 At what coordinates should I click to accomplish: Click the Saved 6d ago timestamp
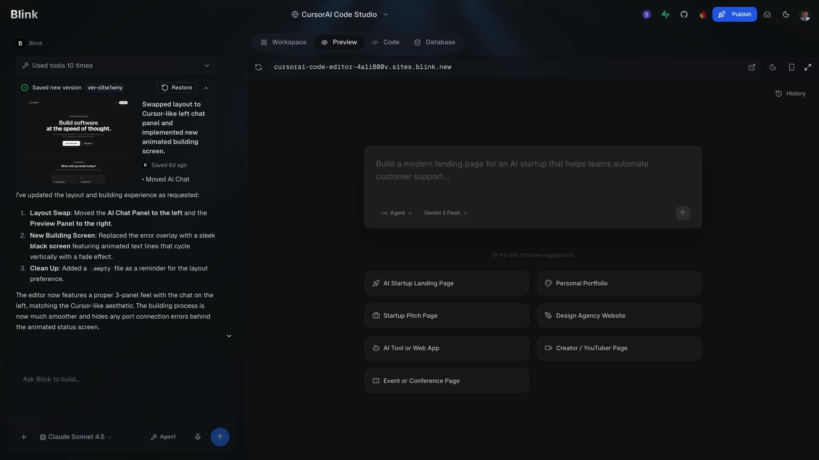click(169, 165)
